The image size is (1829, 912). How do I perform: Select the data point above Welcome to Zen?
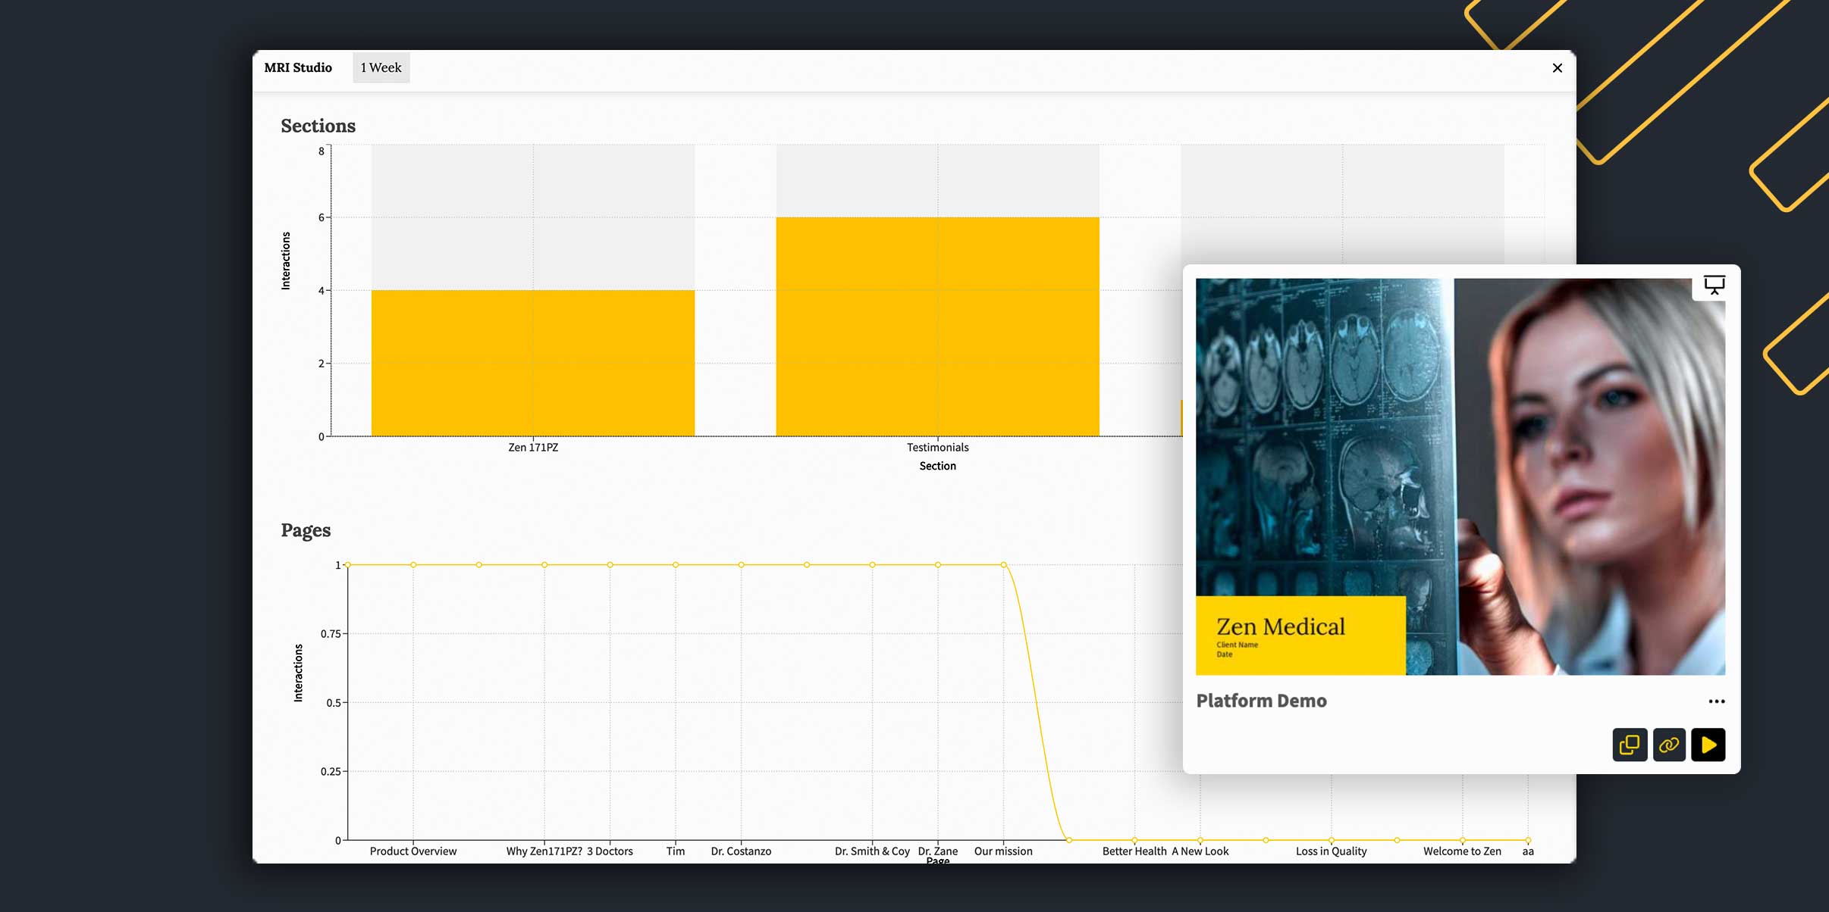1462,839
